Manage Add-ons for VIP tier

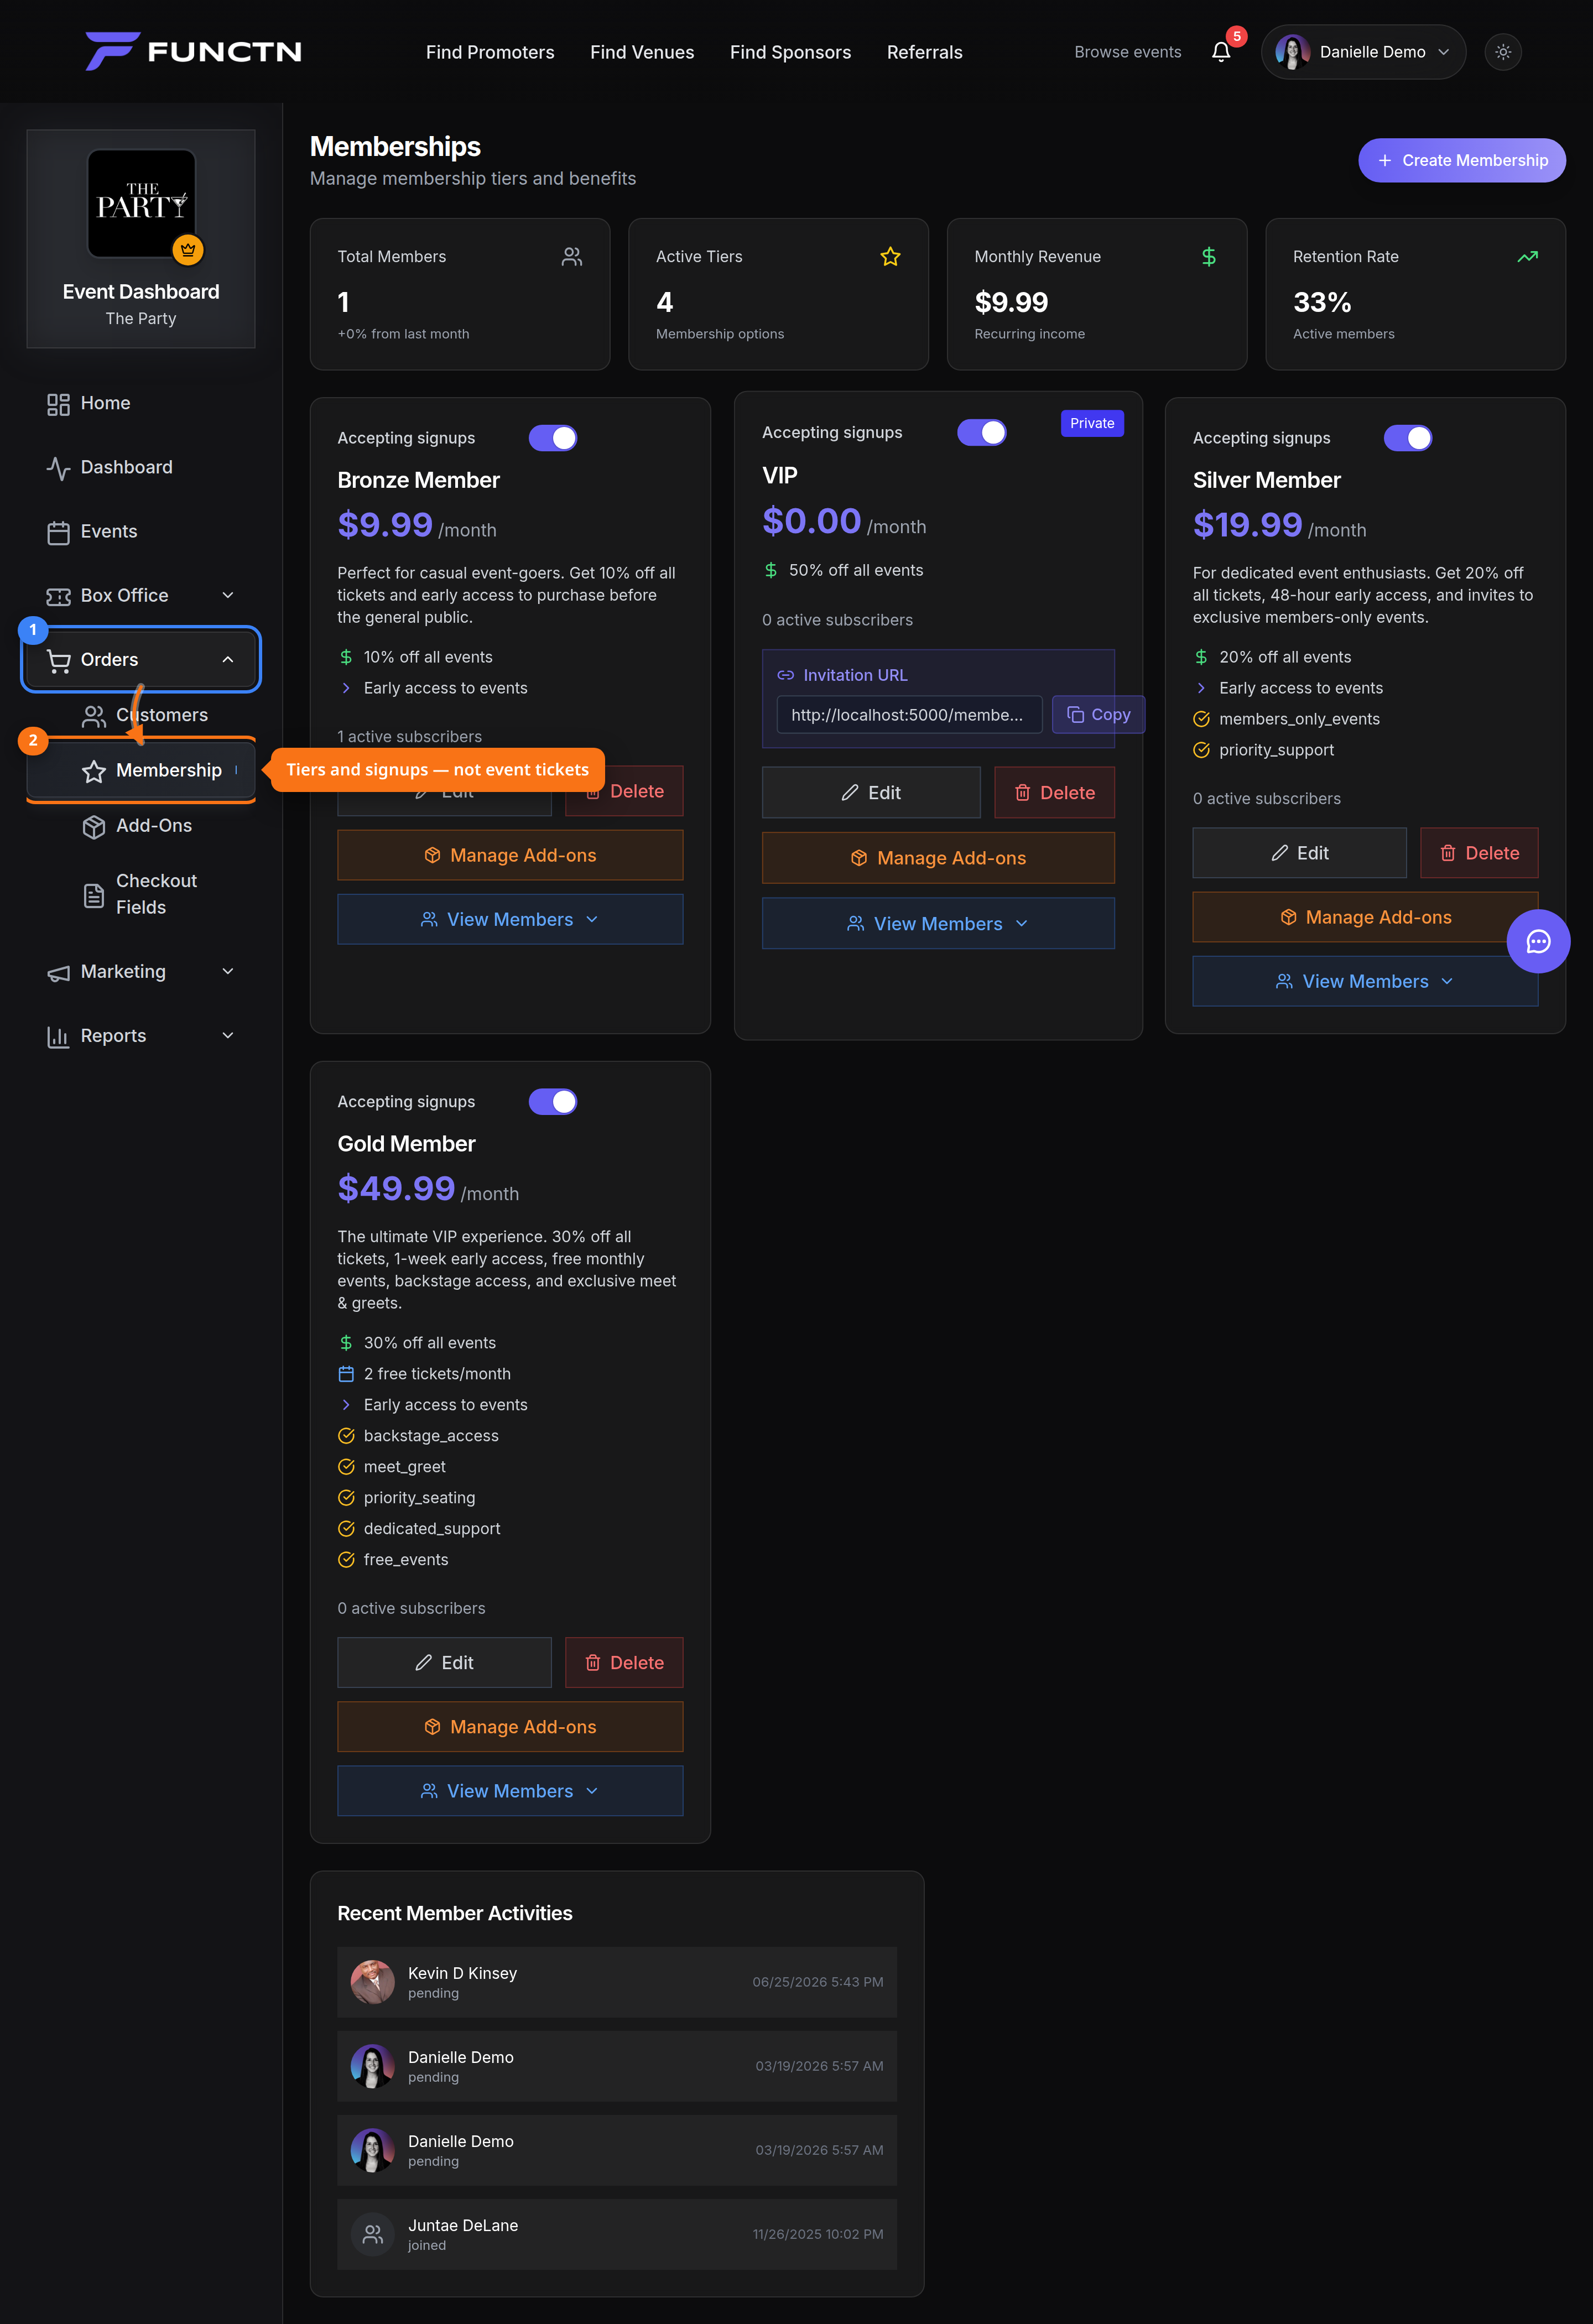click(937, 858)
